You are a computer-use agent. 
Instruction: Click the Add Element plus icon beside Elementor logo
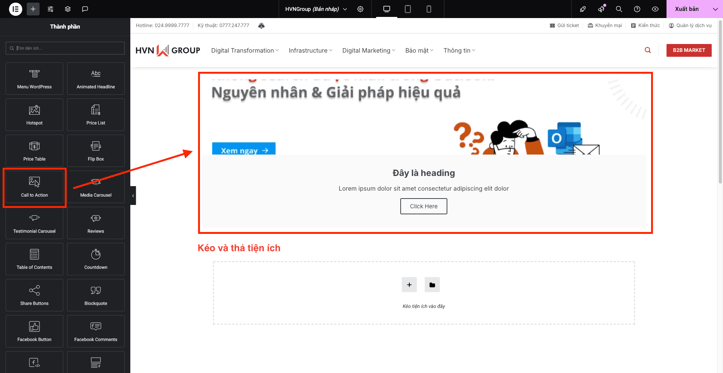[33, 9]
